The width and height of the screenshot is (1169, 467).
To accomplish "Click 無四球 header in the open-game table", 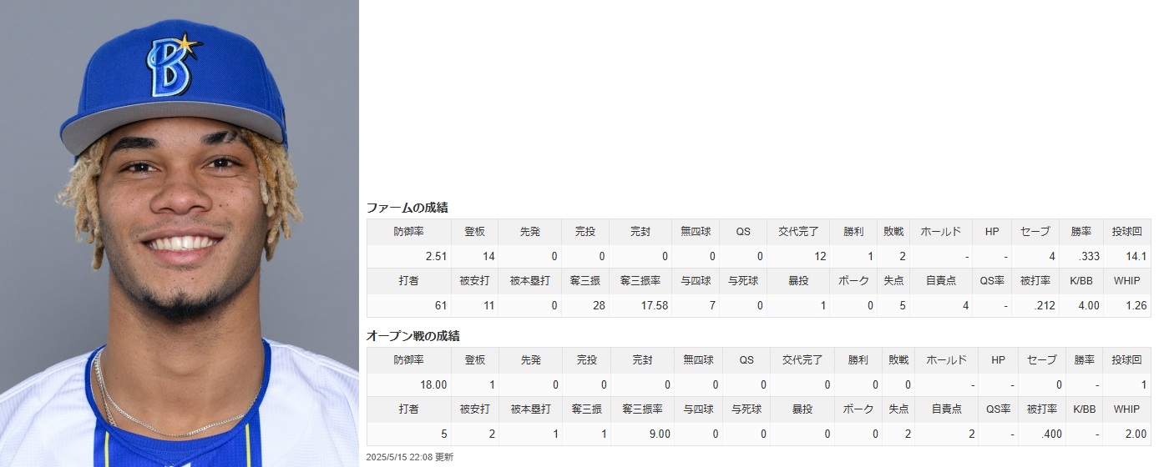I will tap(699, 360).
